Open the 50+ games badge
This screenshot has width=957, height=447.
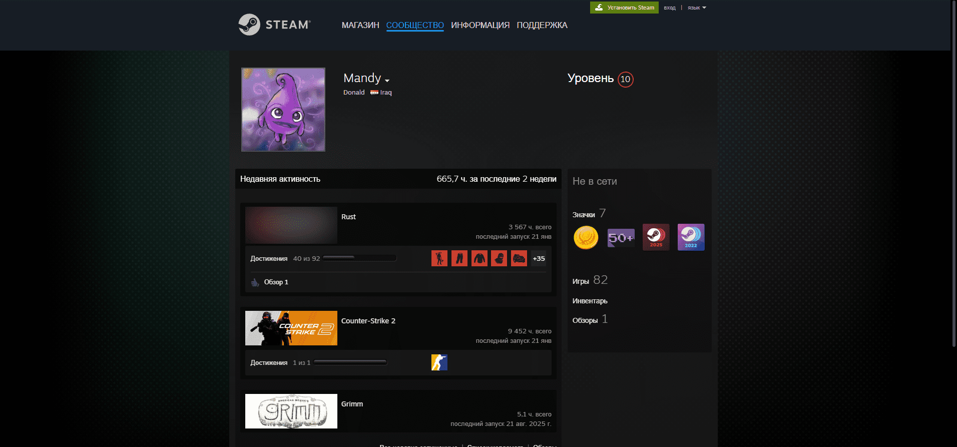pyautogui.click(x=621, y=237)
